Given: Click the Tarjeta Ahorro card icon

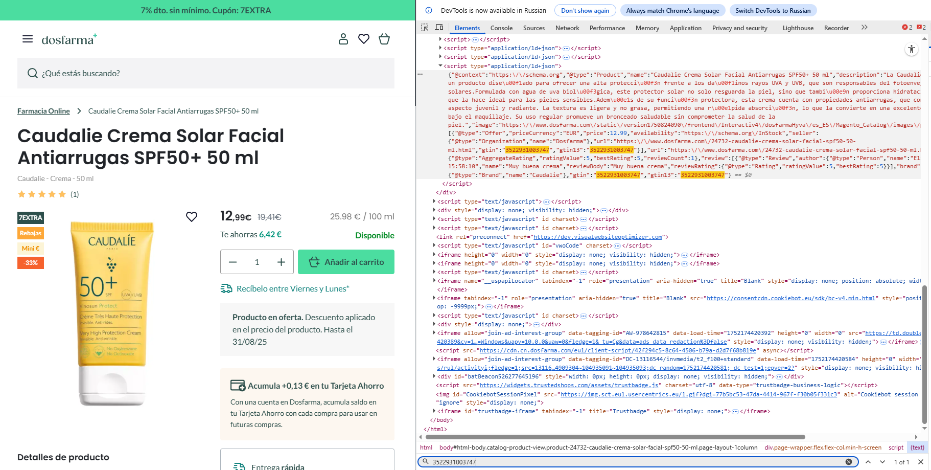Looking at the screenshot, I should click(x=238, y=385).
